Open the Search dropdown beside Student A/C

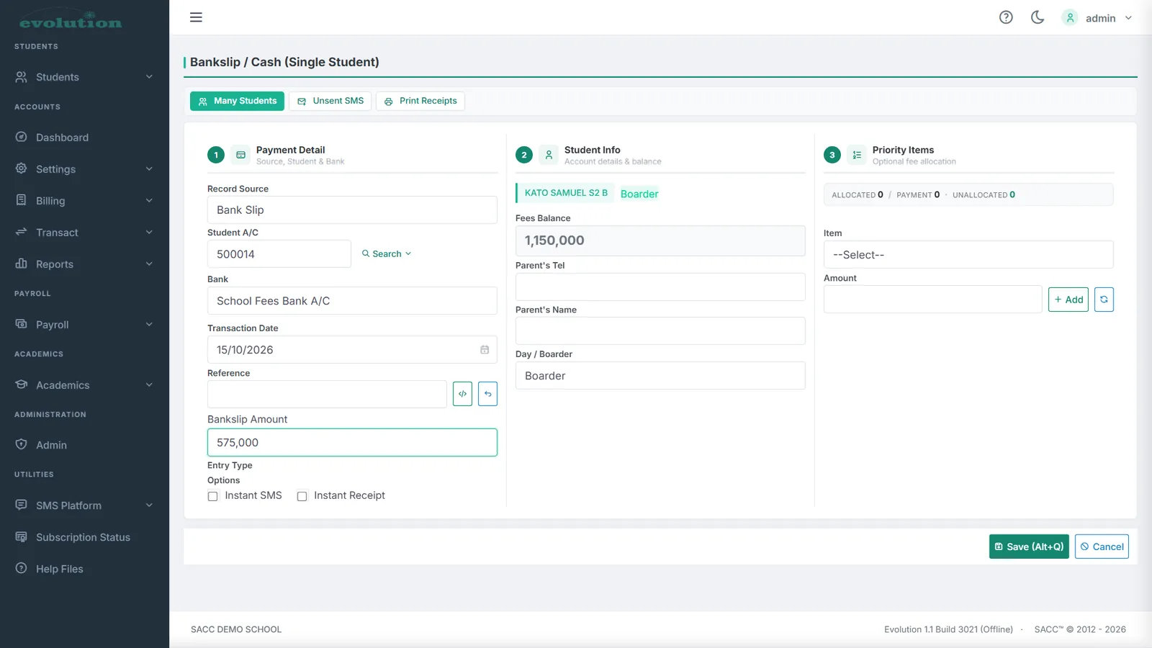point(387,254)
